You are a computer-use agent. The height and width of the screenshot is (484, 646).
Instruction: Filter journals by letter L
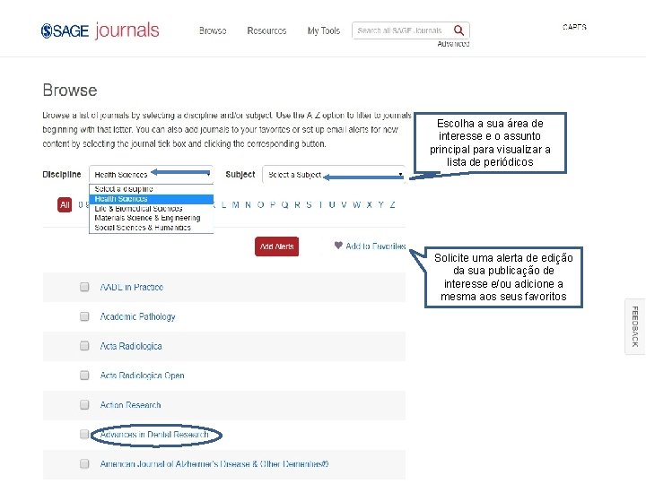pyautogui.click(x=223, y=204)
